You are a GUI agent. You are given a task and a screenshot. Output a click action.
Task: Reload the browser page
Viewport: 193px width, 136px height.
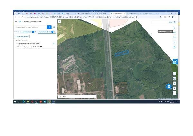point(22,17)
